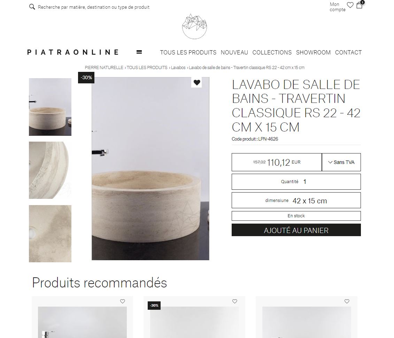Click the search magnifier icon
The height and width of the screenshot is (338, 394).
[32, 7]
